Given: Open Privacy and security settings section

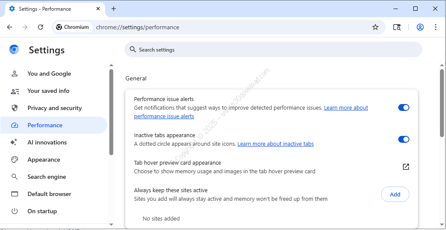Looking at the screenshot, I should coord(54,108).
